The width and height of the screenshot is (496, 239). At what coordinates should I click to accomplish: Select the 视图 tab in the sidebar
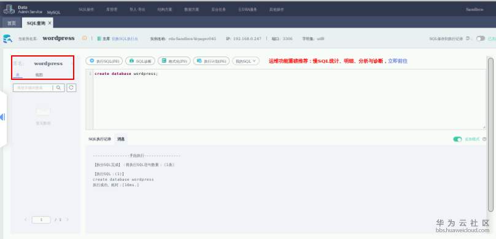click(x=39, y=75)
